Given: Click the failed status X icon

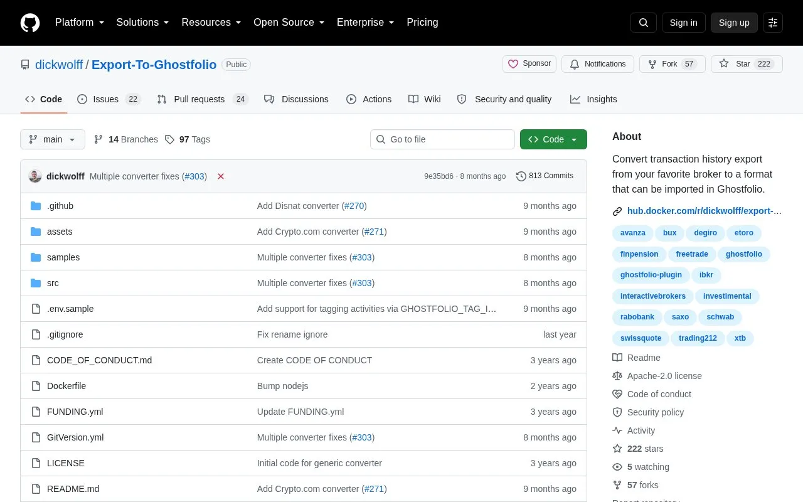Looking at the screenshot, I should coord(221,176).
